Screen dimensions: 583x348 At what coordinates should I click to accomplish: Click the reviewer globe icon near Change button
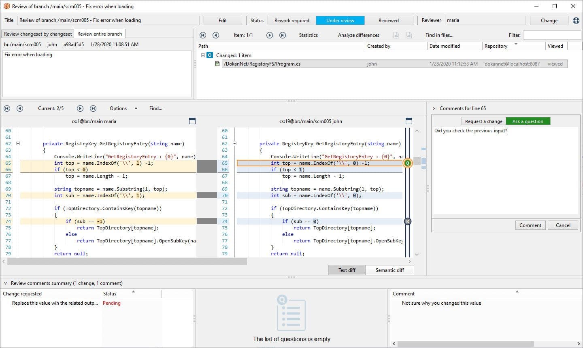click(576, 20)
